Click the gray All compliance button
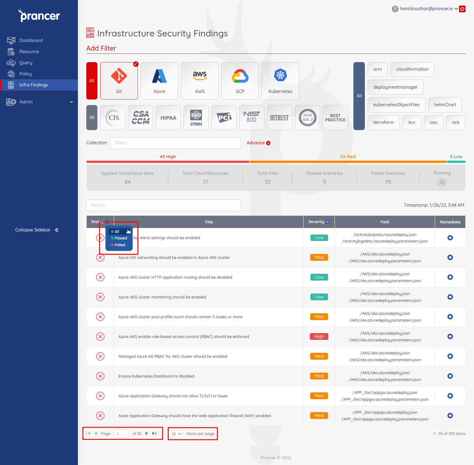Image resolution: width=474 pixels, height=465 pixels. 92,117
